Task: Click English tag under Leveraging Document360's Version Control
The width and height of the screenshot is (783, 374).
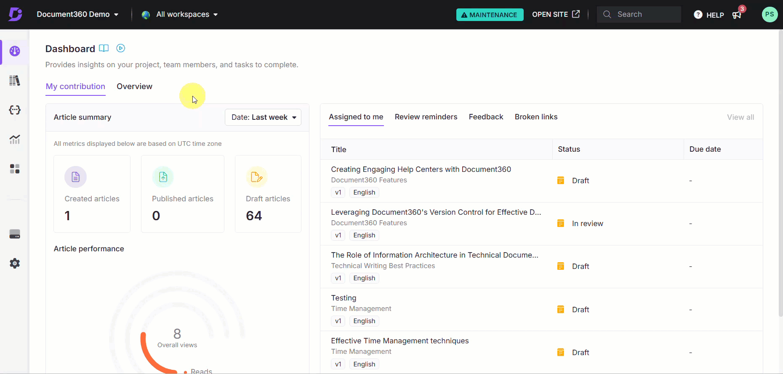Action: pos(364,235)
